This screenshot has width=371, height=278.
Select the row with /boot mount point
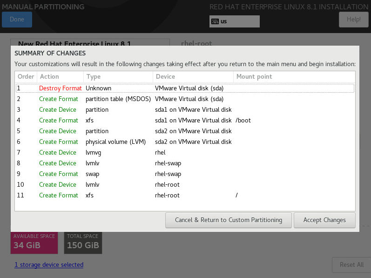185,121
